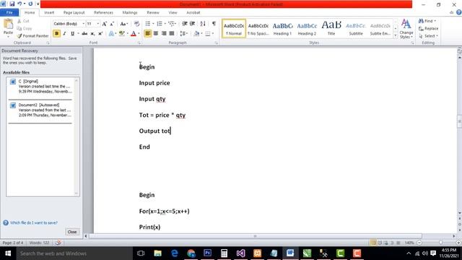The height and width of the screenshot is (260, 462).
Task: Apply the Heading 1 style
Action: pyautogui.click(x=282, y=29)
